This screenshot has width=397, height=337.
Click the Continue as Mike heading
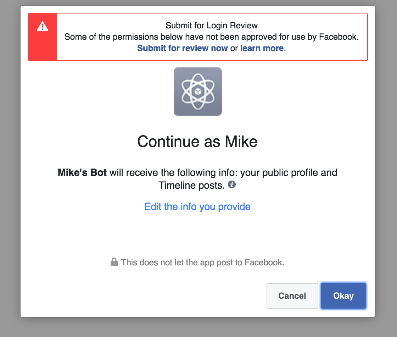click(x=197, y=142)
